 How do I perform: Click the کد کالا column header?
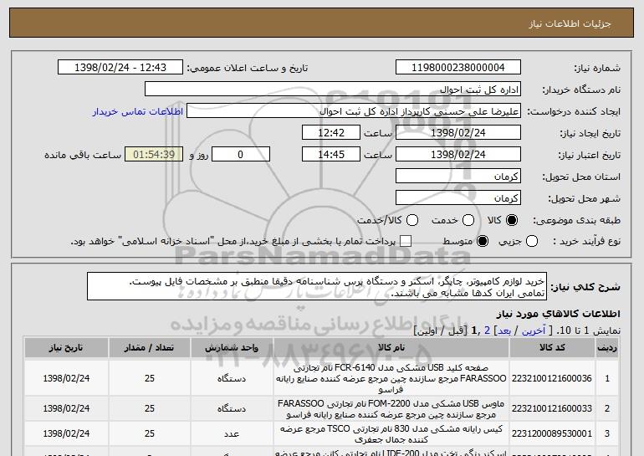pyautogui.click(x=552, y=347)
